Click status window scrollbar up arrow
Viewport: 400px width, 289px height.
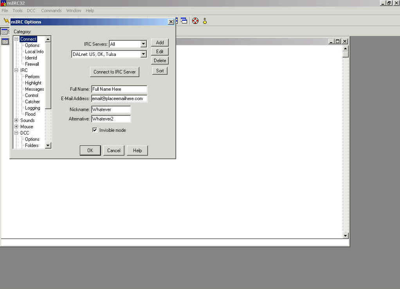pyautogui.click(x=346, y=48)
